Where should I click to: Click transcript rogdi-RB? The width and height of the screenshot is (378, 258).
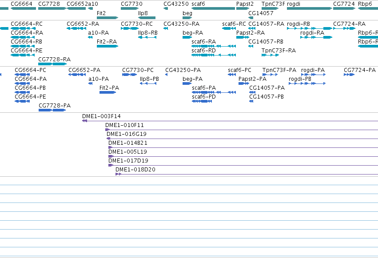click(310, 28)
